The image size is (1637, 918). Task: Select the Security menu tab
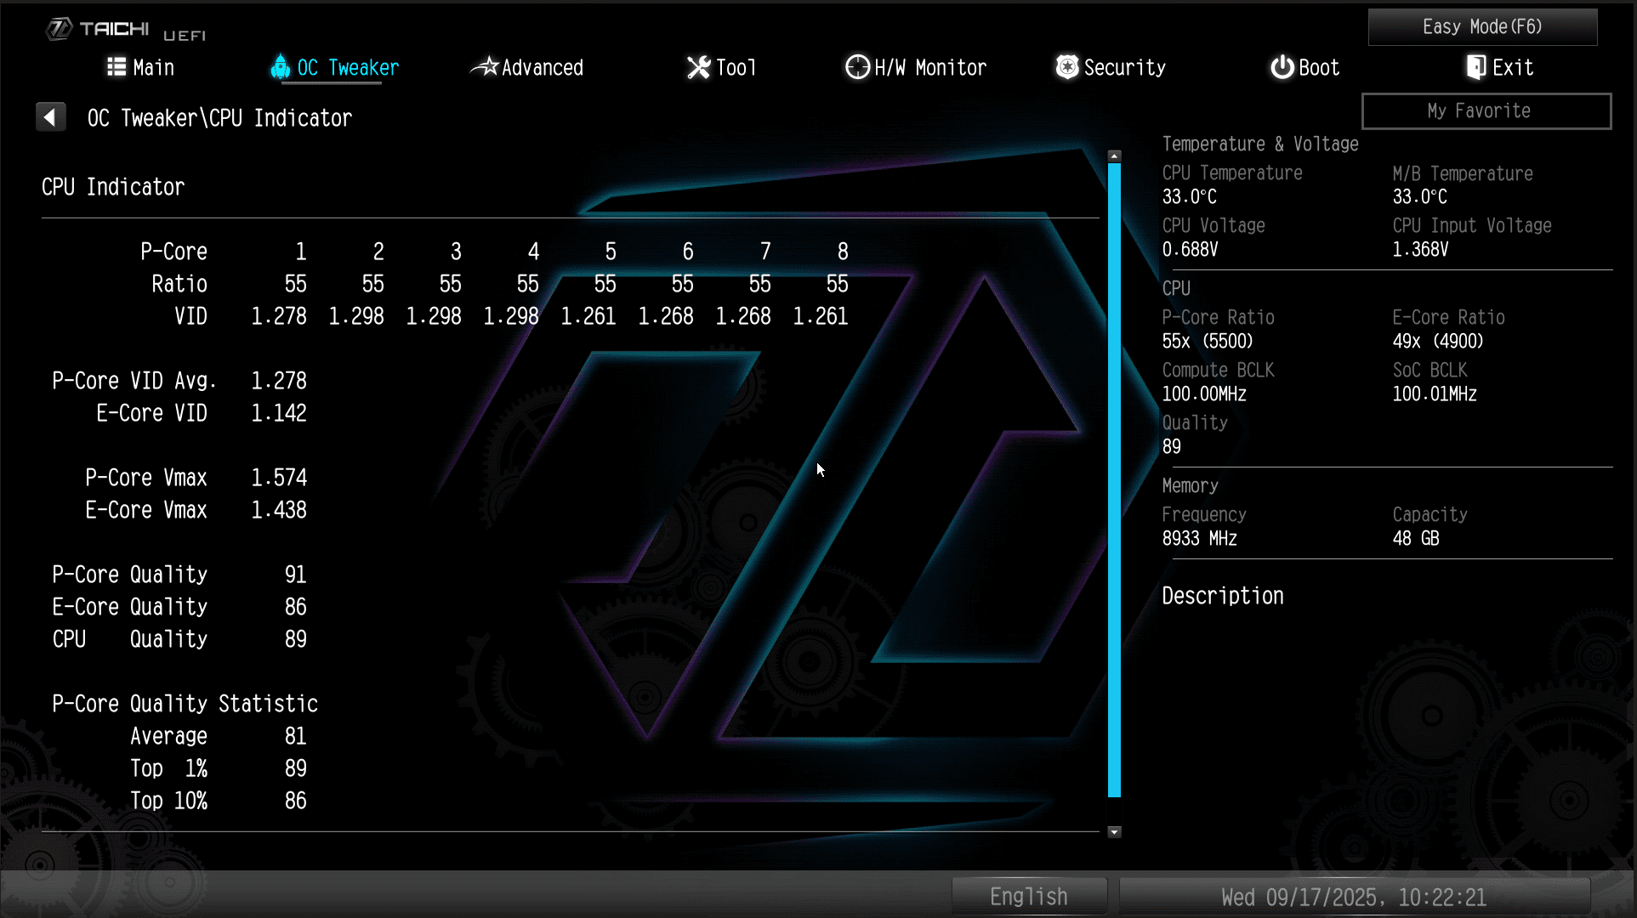point(1124,68)
